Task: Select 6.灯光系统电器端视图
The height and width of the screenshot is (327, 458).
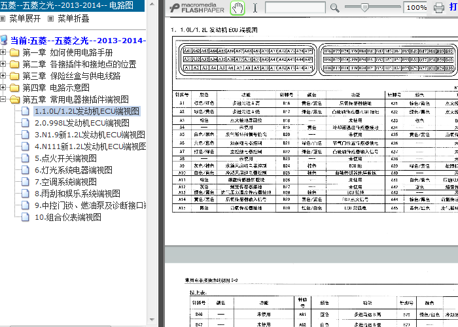Action: (x=73, y=170)
